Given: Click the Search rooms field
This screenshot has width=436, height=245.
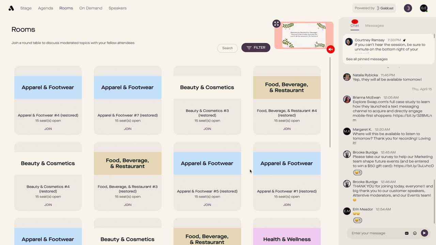Looking at the screenshot, I should [x=228, y=48].
